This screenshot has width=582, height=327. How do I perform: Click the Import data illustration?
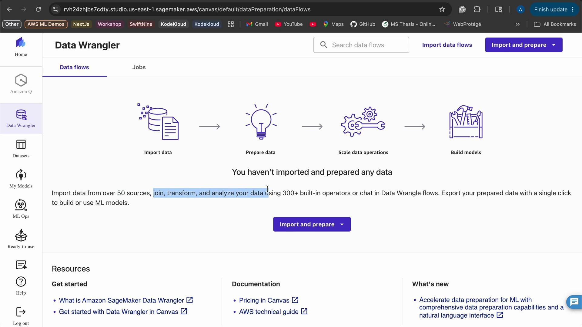[x=158, y=122]
